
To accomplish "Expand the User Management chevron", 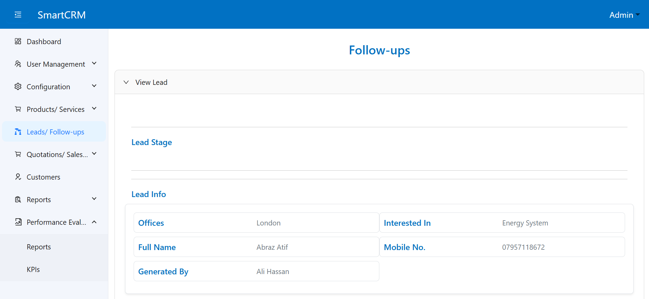I will pyautogui.click(x=94, y=64).
